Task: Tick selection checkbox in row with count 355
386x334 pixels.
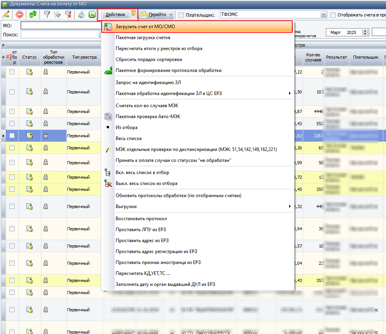Action: click(12, 189)
